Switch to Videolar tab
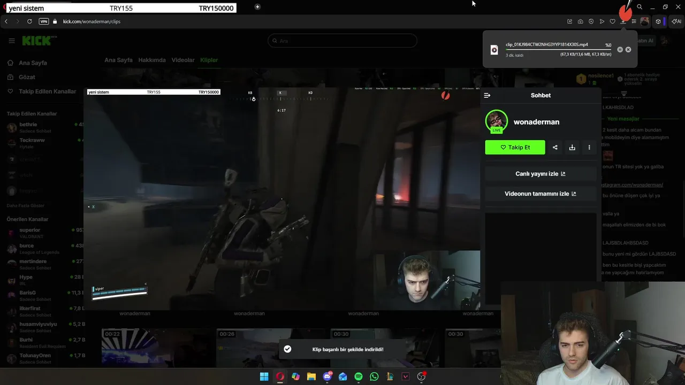Image resolution: width=685 pixels, height=385 pixels. [x=183, y=60]
